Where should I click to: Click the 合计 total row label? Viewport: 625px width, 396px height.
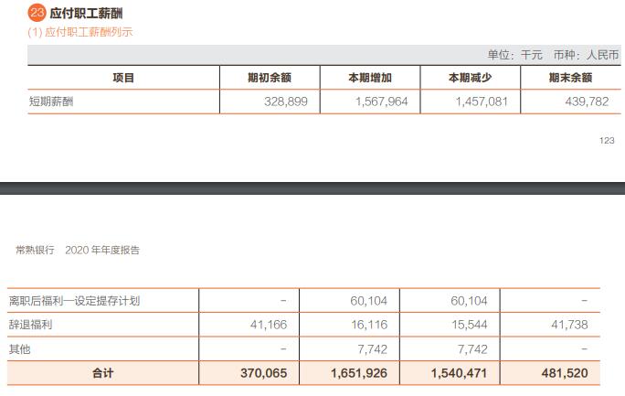click(x=102, y=373)
